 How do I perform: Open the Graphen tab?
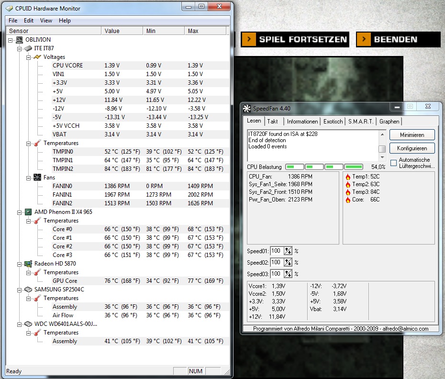[389, 122]
